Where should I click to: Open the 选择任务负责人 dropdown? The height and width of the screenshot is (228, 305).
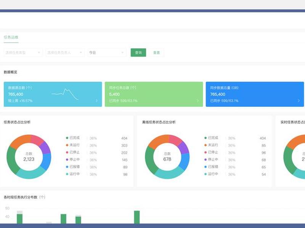click(65, 52)
